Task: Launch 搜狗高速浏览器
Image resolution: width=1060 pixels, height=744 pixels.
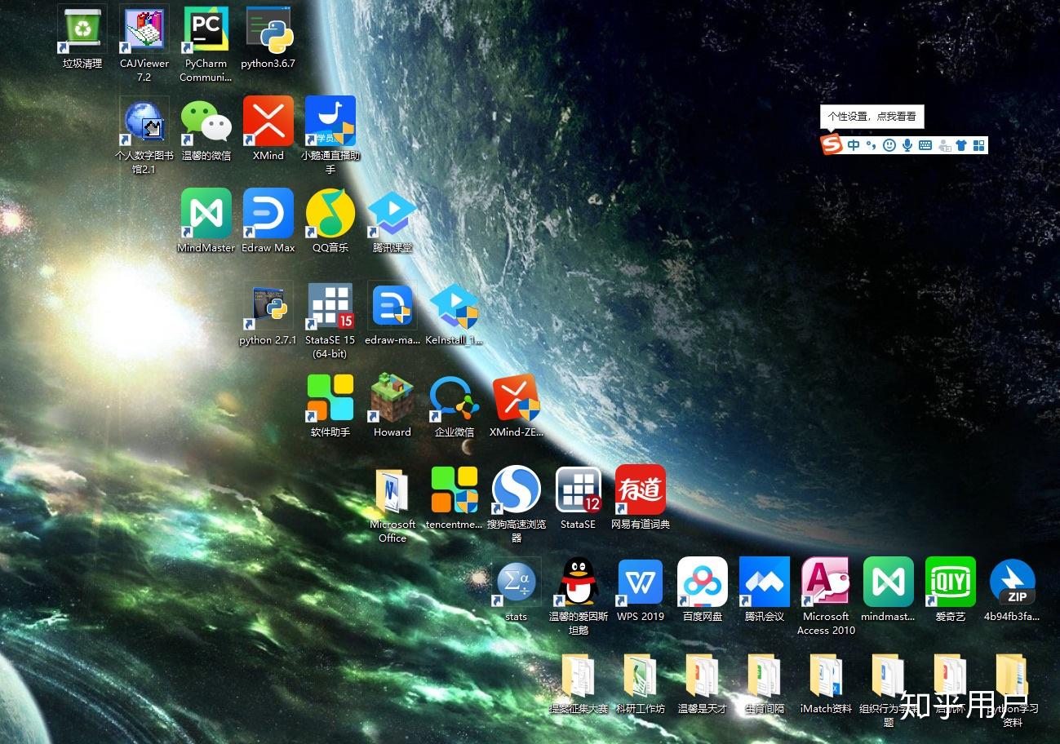Action: [x=517, y=490]
